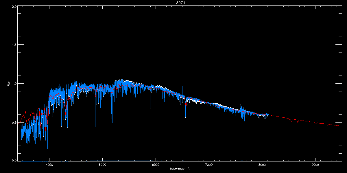Click the plot title 13974
This screenshot has height=173, width=347.
(x=179, y=3)
